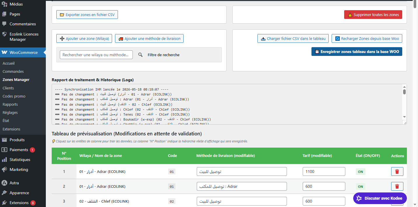Toggle ON state for row 1
This screenshot has height=207, width=418.
(x=360, y=171)
